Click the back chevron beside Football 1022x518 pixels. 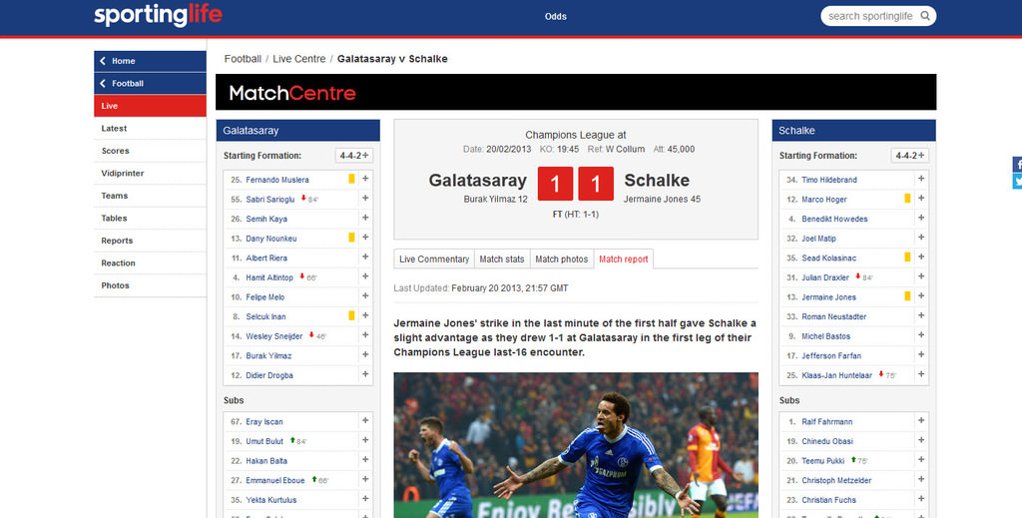click(x=103, y=84)
